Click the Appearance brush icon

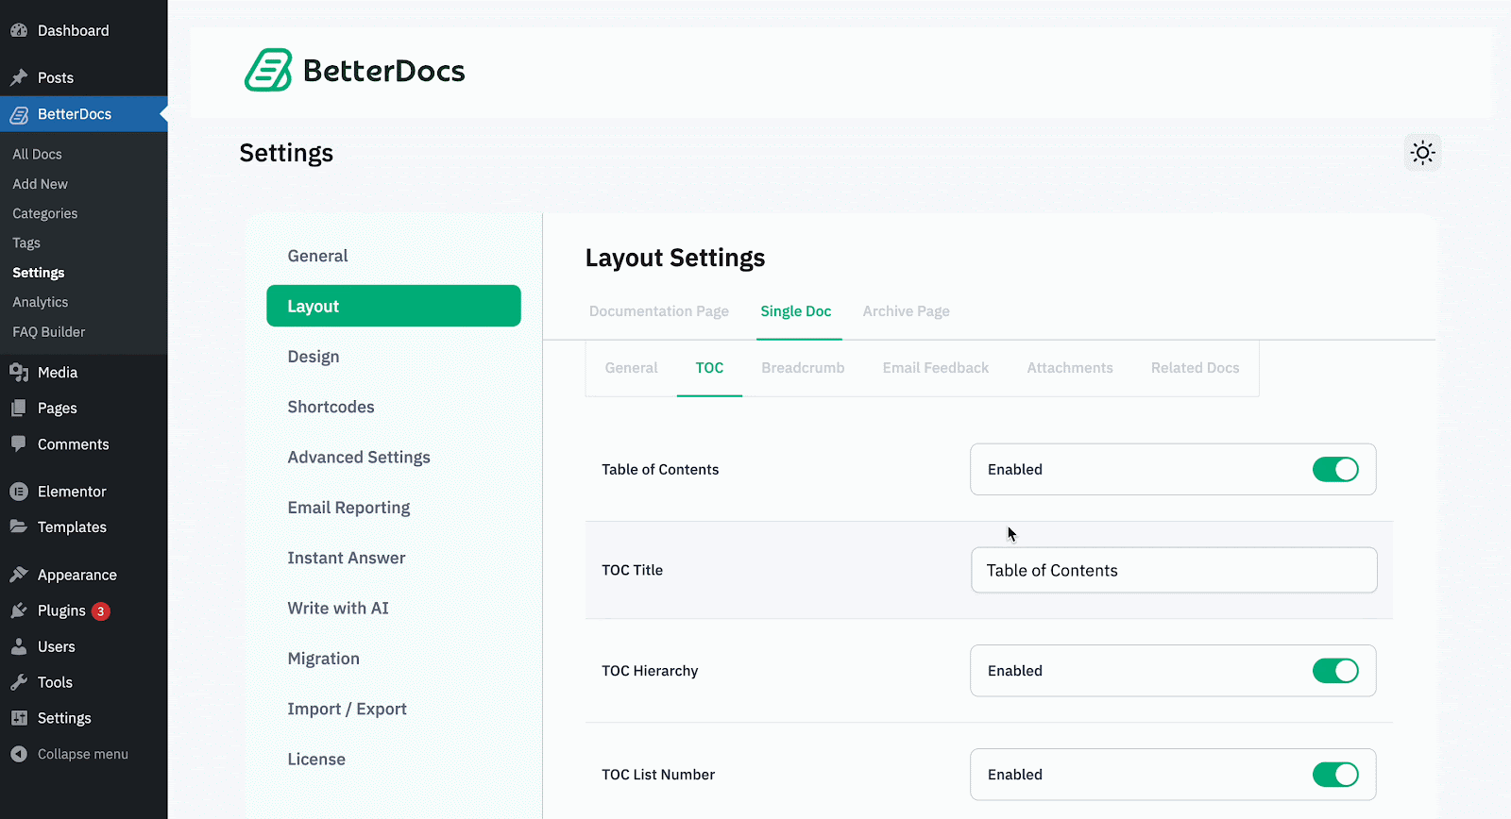pos(19,575)
